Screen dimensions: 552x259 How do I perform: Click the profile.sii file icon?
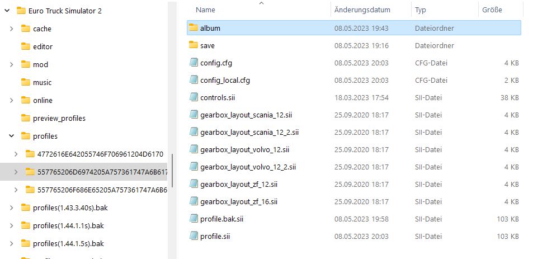point(194,236)
